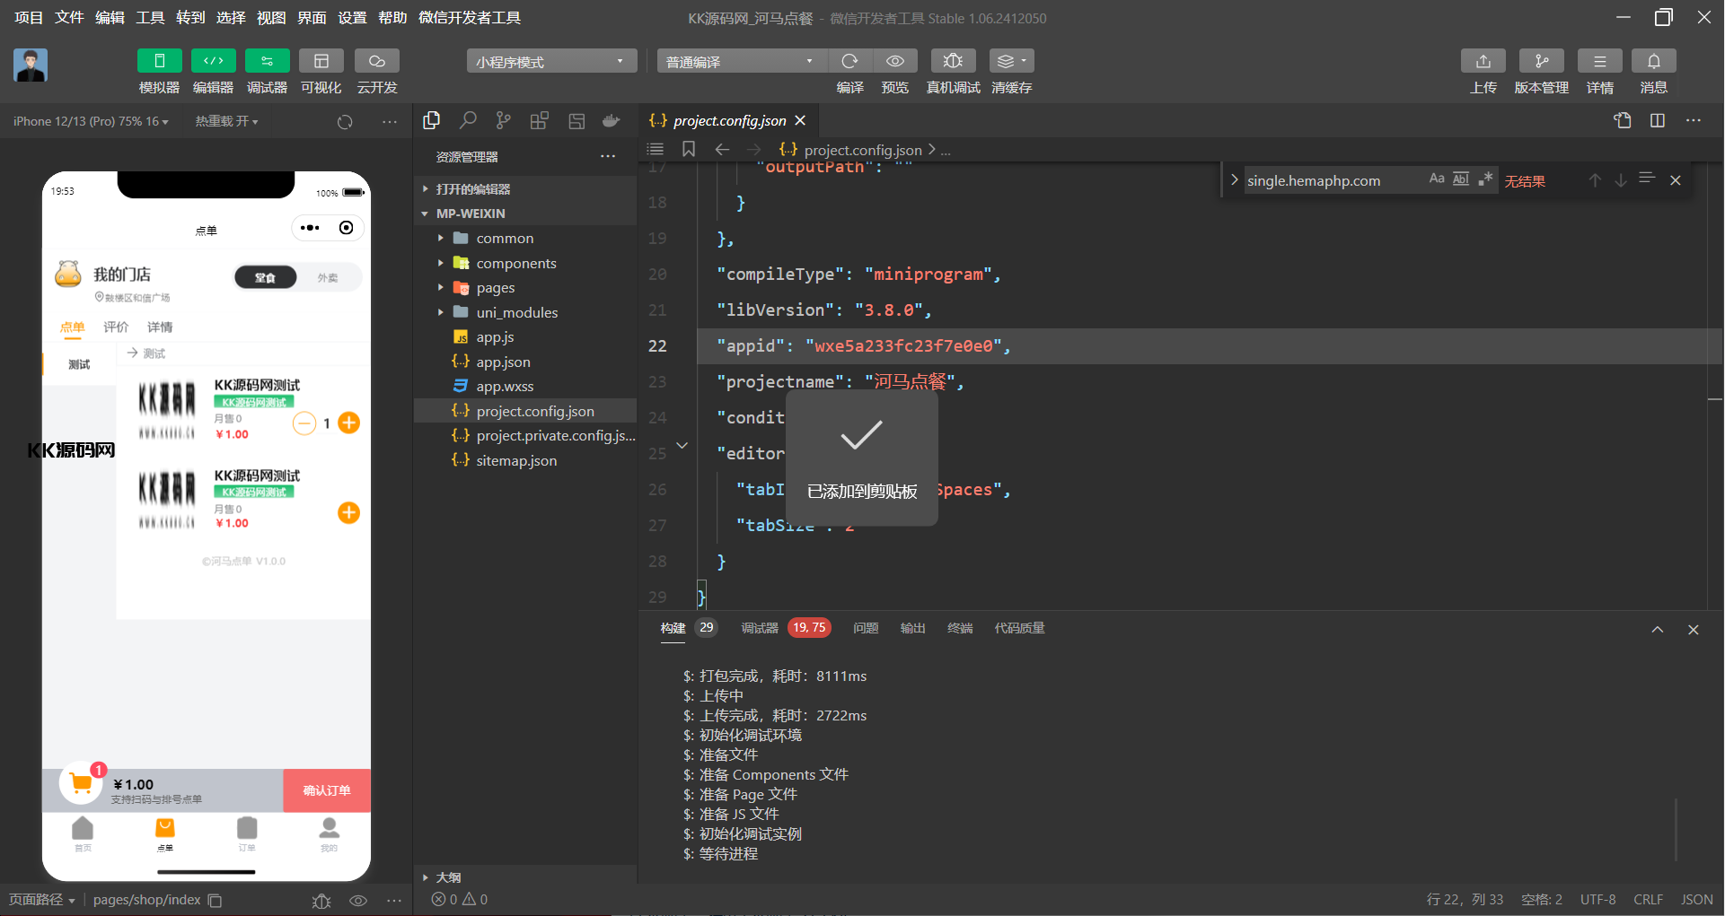Add second product with plus button
The image size is (1725, 916).
click(348, 512)
